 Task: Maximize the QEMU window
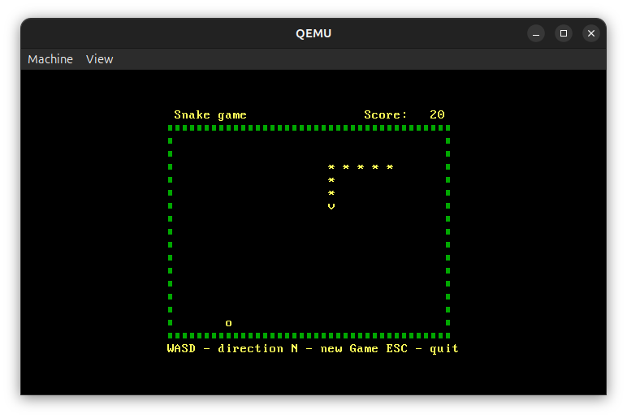click(564, 33)
